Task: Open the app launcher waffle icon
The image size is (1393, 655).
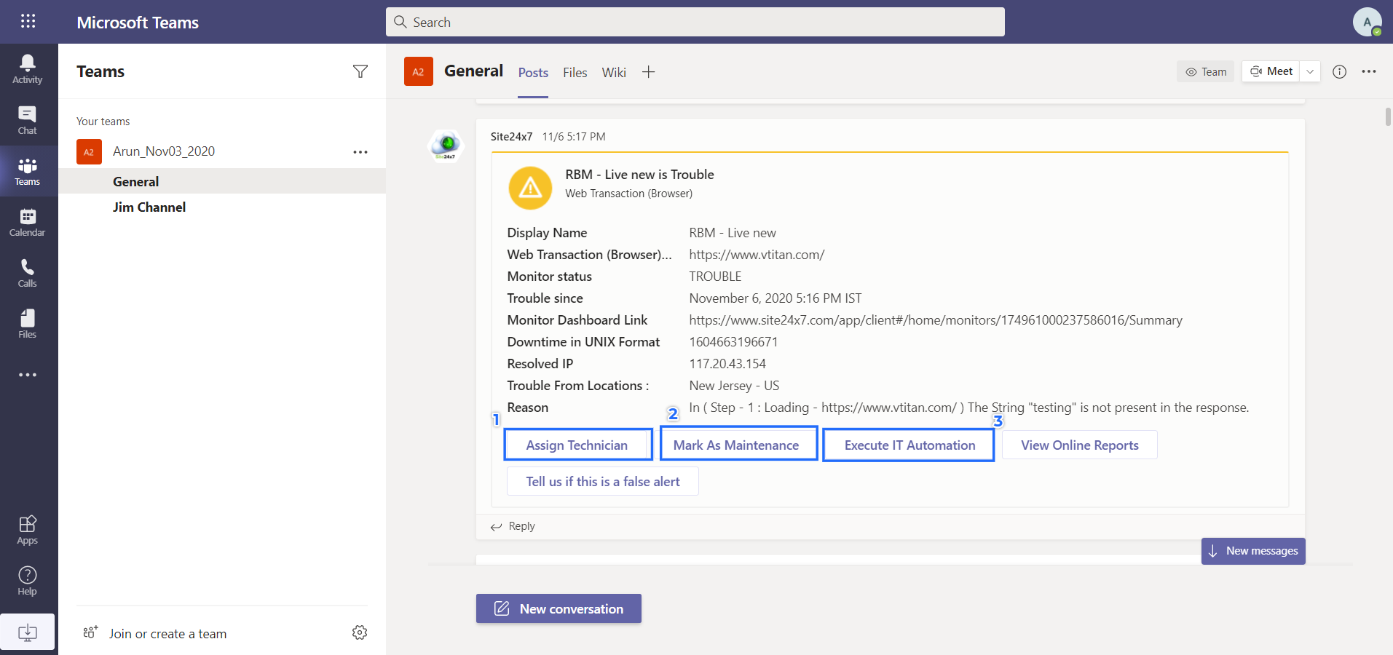Action: 28,21
